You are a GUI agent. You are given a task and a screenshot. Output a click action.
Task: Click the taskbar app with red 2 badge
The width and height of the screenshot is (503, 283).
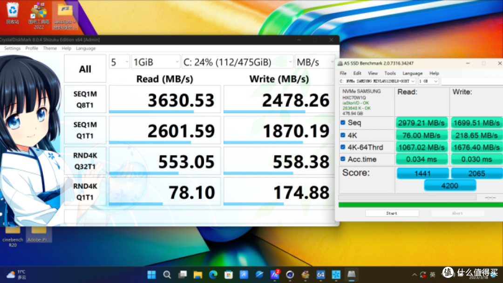click(275, 275)
